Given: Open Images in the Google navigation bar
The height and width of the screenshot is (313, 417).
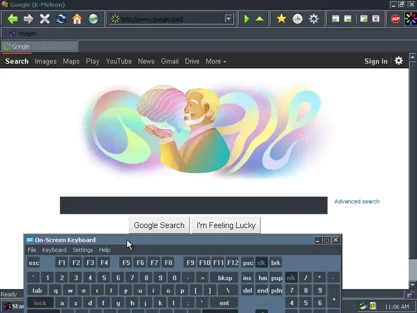Looking at the screenshot, I should (46, 61).
